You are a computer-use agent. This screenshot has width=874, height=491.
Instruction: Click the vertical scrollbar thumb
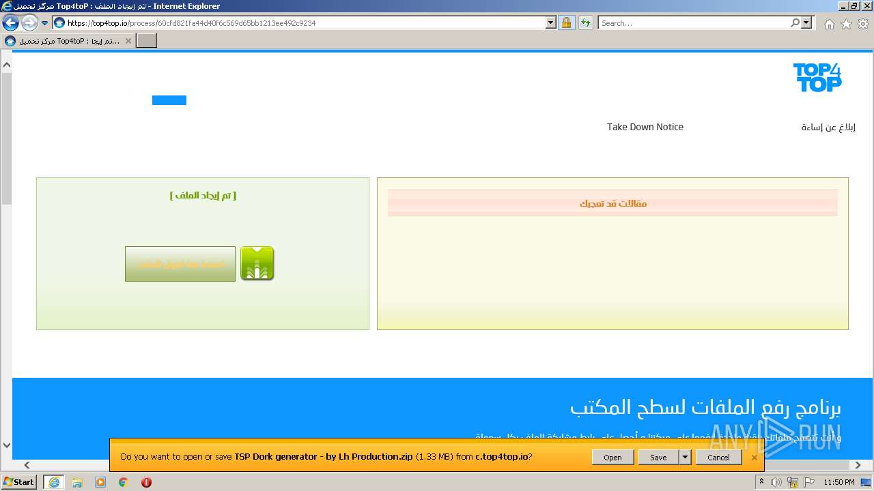pyautogui.click(x=7, y=138)
